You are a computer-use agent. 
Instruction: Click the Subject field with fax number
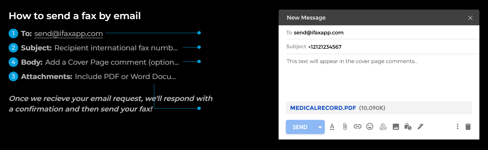(x=379, y=47)
